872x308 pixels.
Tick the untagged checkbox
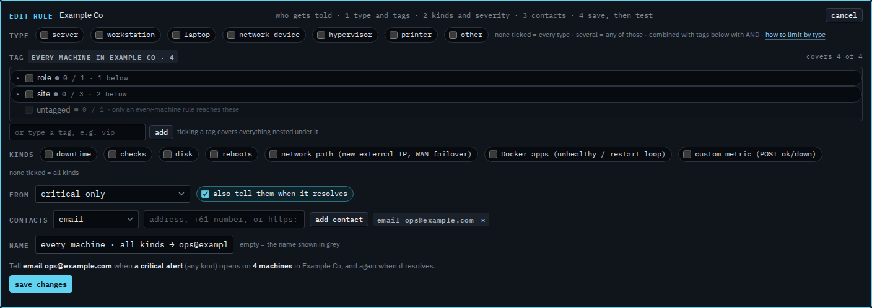(29, 109)
